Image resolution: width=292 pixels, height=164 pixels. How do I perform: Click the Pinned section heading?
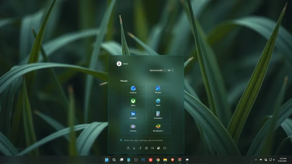pyautogui.click(x=124, y=81)
